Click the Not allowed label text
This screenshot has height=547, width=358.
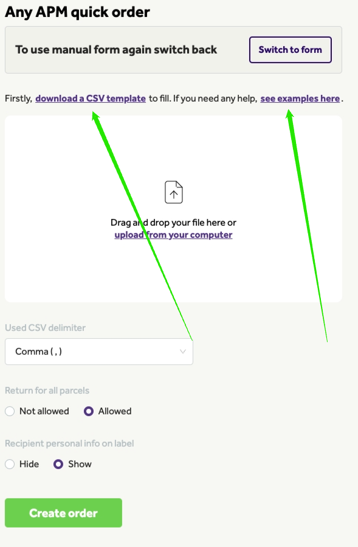tap(44, 411)
